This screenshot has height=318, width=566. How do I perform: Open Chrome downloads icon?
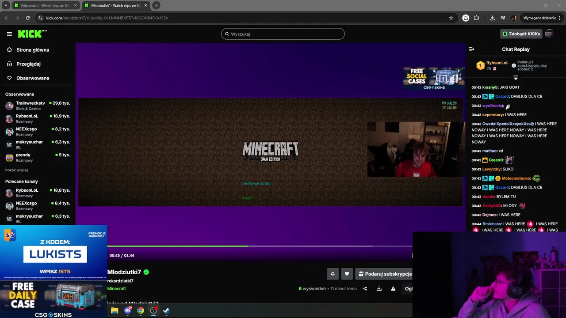point(492,18)
